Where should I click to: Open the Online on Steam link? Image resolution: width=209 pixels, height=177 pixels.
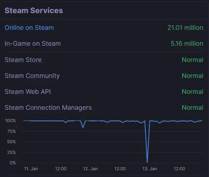[x=29, y=28]
